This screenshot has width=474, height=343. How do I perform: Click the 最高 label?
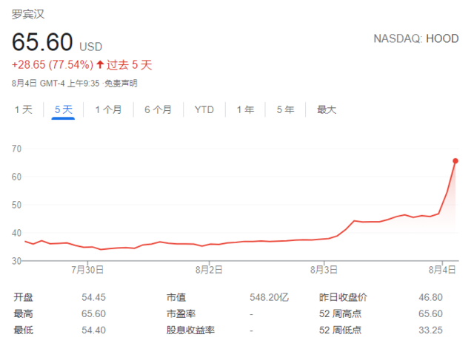tap(23, 313)
